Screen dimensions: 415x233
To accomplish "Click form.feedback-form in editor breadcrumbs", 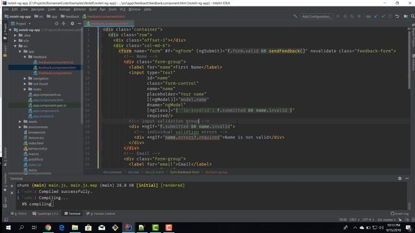I will (184, 172).
